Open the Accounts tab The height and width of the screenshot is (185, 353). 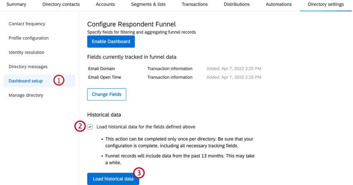(105, 5)
